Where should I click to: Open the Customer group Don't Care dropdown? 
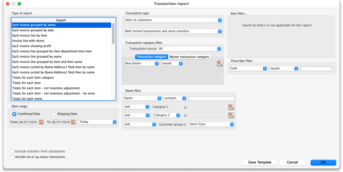212,124
